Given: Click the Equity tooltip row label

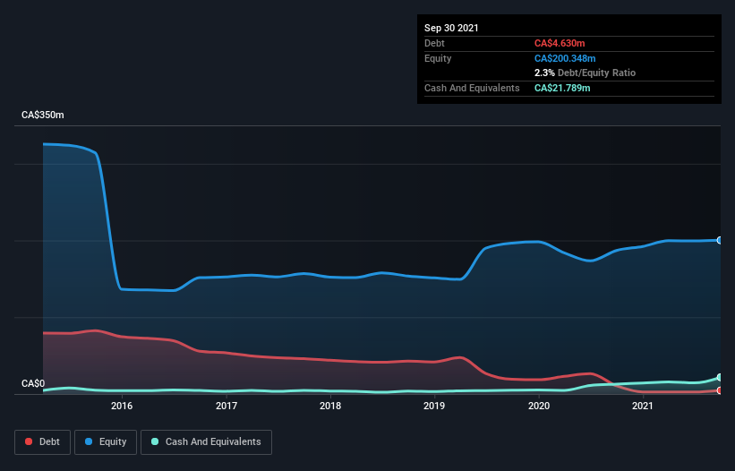Looking at the screenshot, I should coord(438,58).
